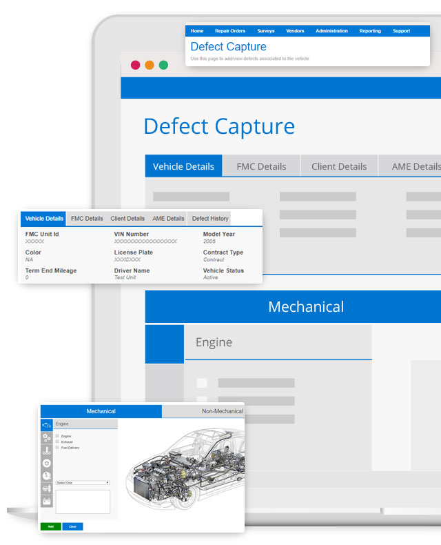
Task: Open Home in the top navigation bar
Action: (197, 31)
